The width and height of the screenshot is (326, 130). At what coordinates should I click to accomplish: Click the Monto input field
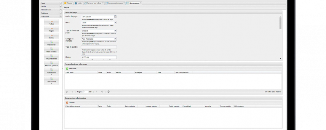(x=98, y=57)
